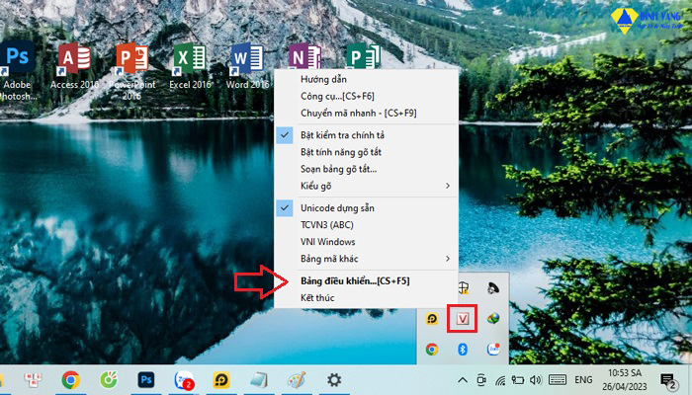The height and width of the screenshot is (395, 692).
Task: Click the Zalo icon in tray popup
Action: 493,350
